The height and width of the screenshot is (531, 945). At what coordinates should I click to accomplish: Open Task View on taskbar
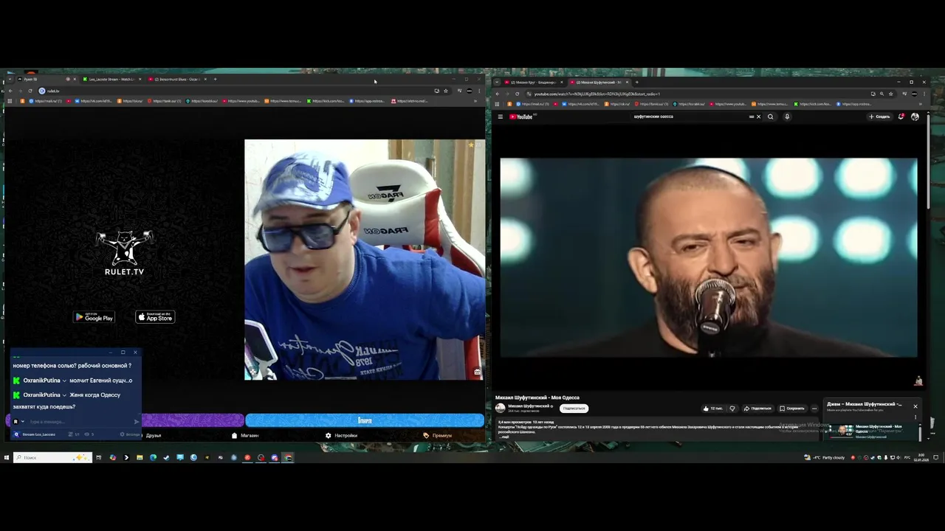click(x=99, y=457)
